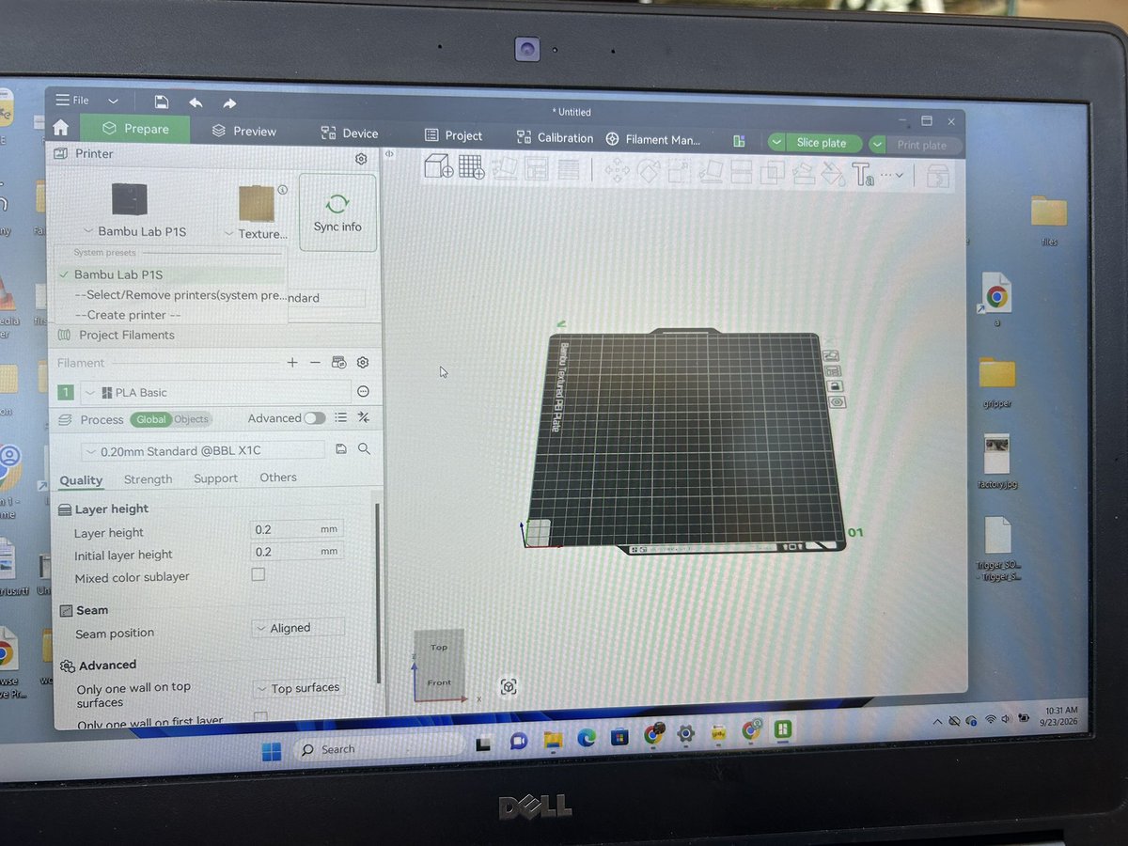
Task: Click the Add plate grid icon
Action: point(471,167)
